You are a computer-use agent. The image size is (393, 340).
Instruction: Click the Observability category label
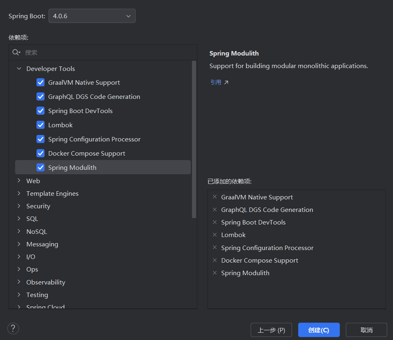point(46,282)
